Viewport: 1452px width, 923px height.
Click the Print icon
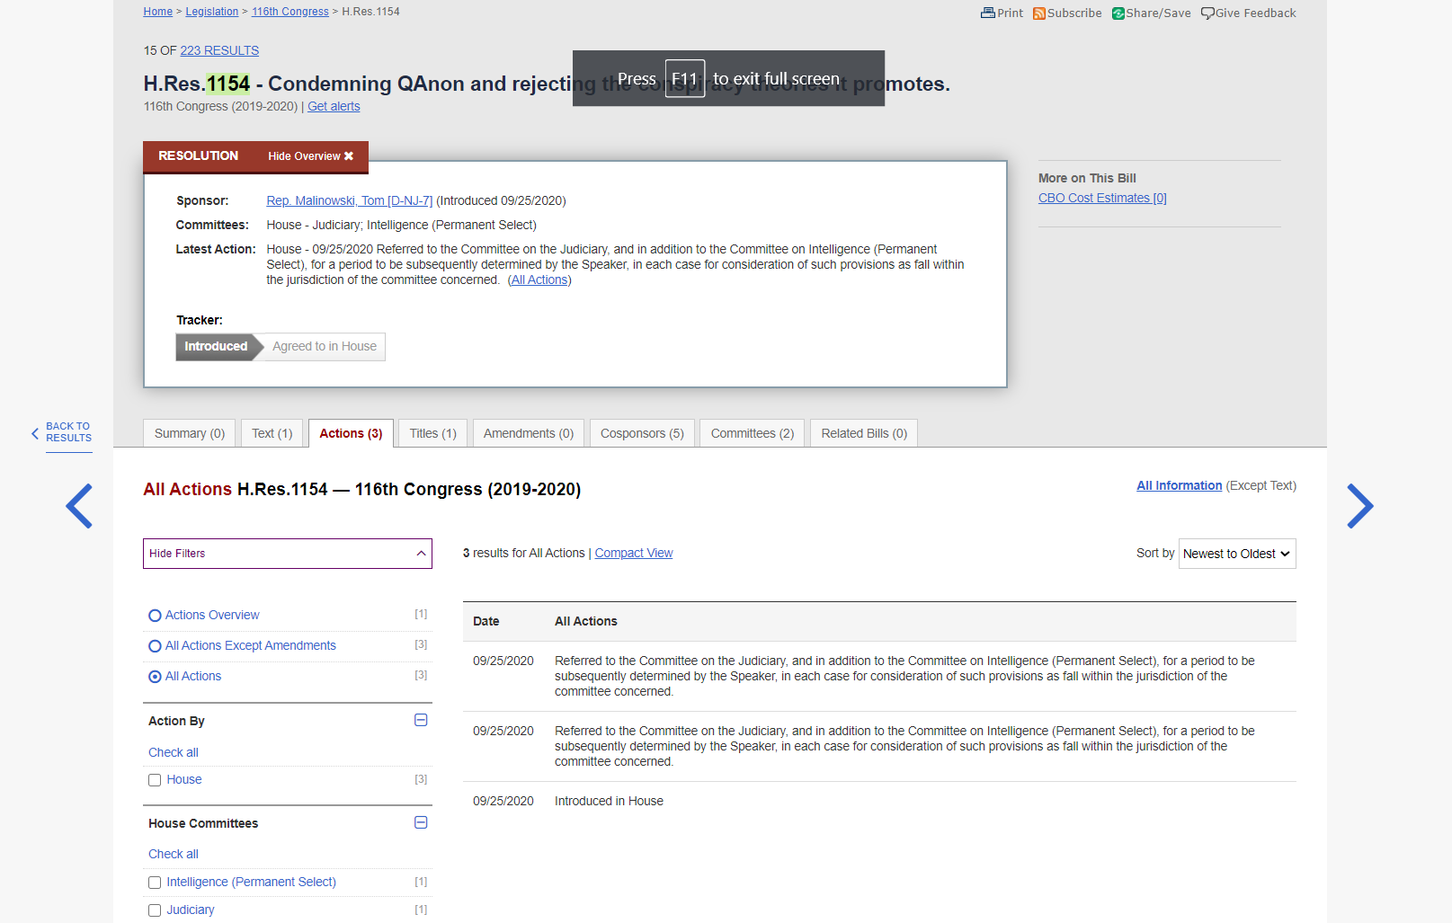tap(987, 13)
